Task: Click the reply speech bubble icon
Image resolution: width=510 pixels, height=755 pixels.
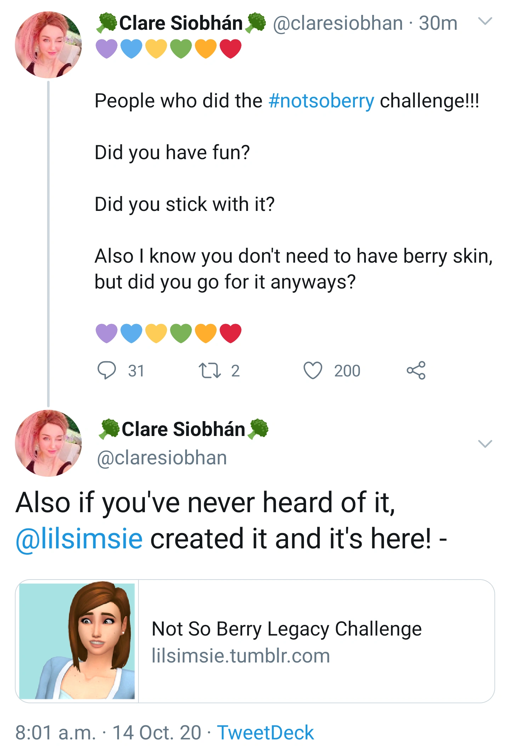Action: (107, 370)
